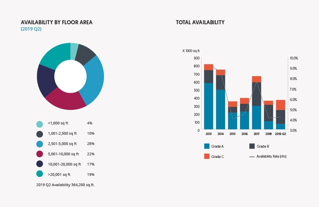This screenshot has width=319, height=207.
Task: Select the navy 10,001-20,000 sq ft legend circle
Action: 39,164
